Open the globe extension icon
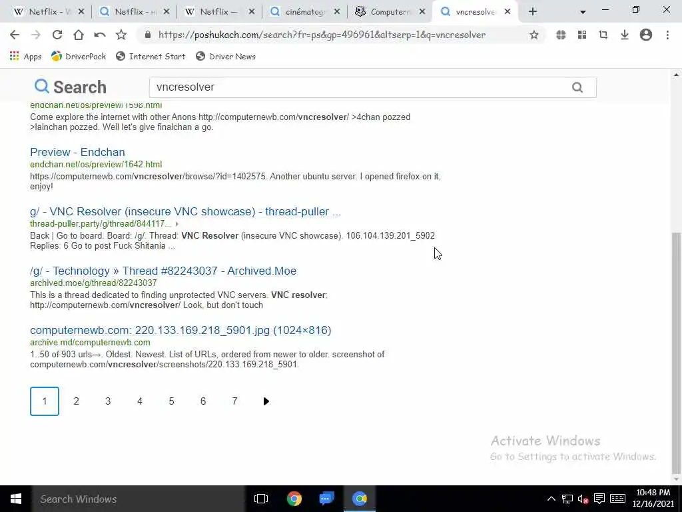The height and width of the screenshot is (512, 682). pyautogui.click(x=561, y=35)
